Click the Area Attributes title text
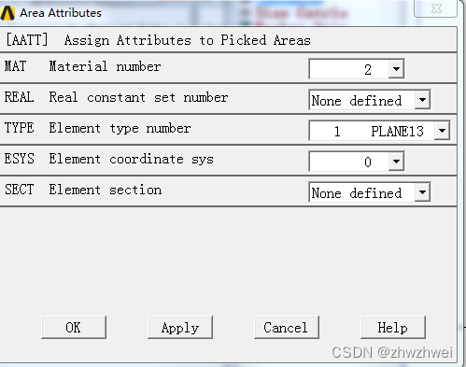The height and width of the screenshot is (367, 466). 61,13
